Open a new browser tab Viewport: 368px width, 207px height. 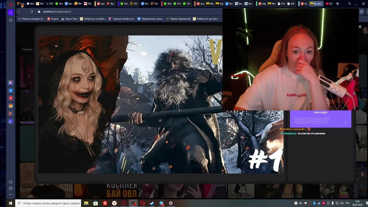tap(337, 4)
